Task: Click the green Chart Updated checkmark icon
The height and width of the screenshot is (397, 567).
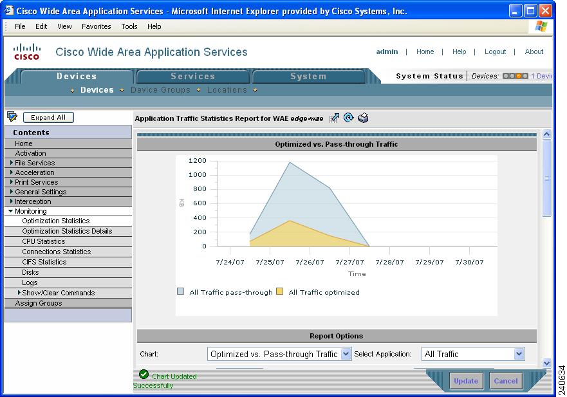Action: 144,374
